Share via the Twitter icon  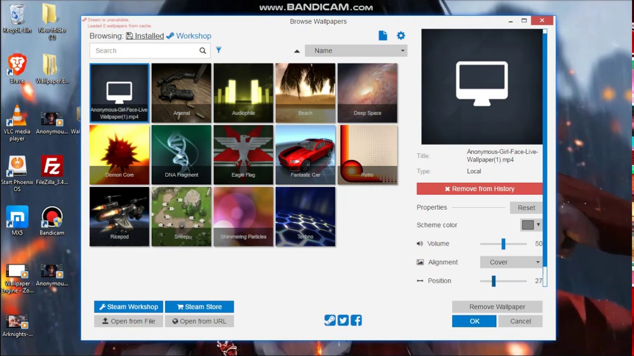343,320
